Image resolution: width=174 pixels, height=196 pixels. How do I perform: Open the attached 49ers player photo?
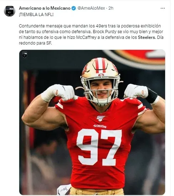point(92,122)
